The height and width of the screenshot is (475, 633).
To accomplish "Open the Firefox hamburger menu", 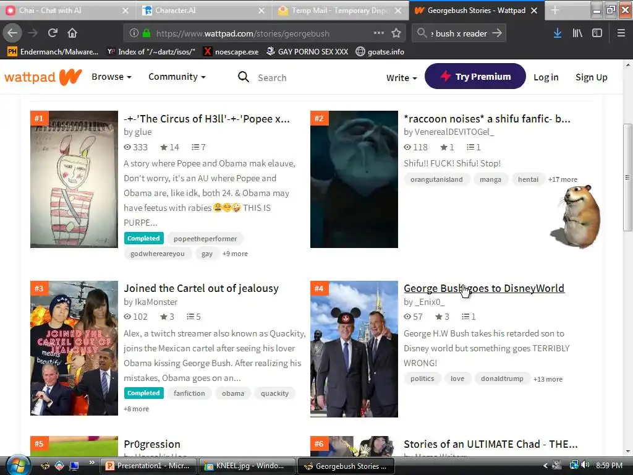I will pos(621,33).
